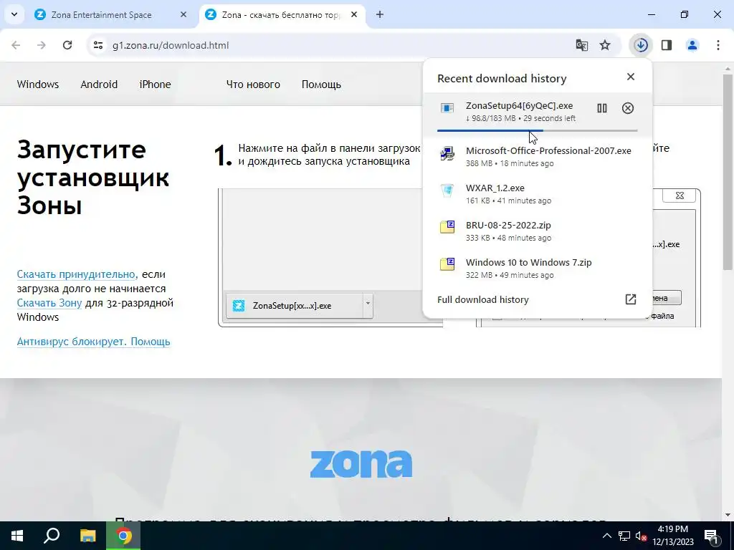Show hidden system tray icons
This screenshot has width=734, height=550.
pyautogui.click(x=606, y=536)
